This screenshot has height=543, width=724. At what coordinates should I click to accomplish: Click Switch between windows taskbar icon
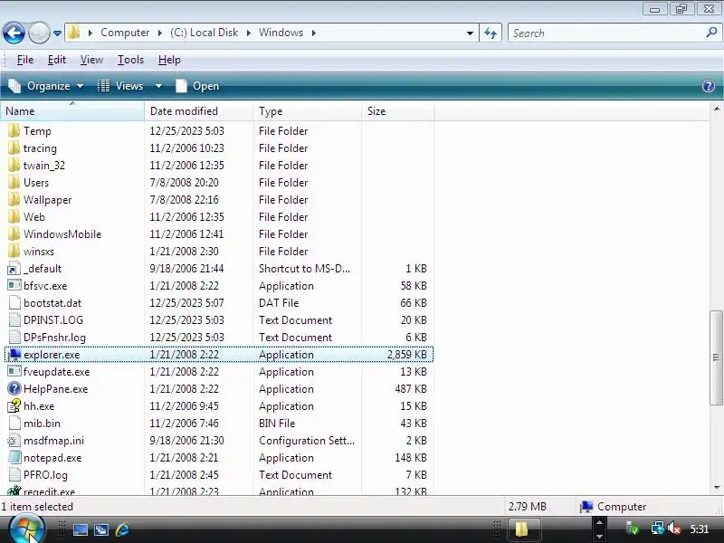(x=101, y=529)
